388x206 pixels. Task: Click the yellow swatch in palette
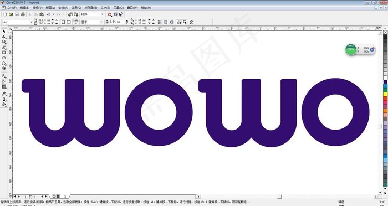coord(385,94)
